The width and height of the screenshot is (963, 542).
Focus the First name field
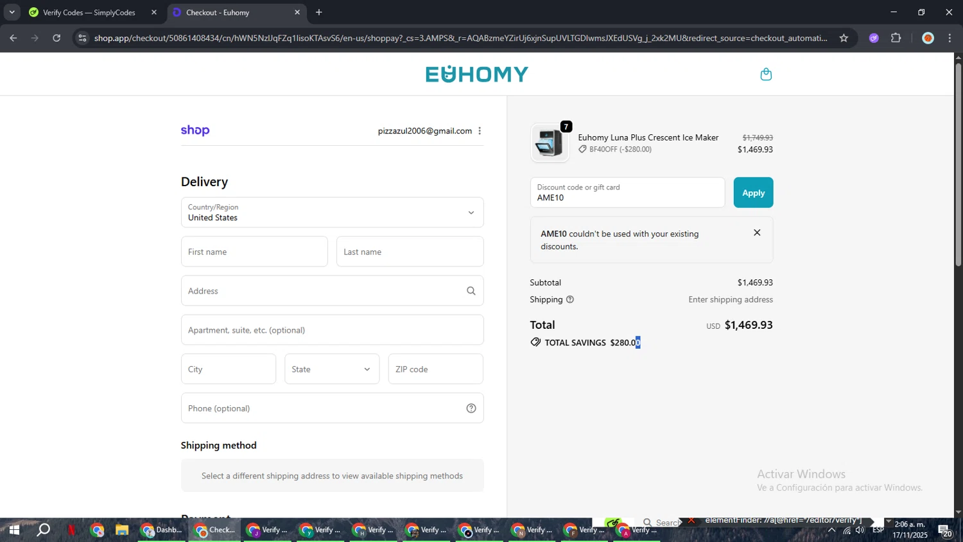pyautogui.click(x=254, y=252)
